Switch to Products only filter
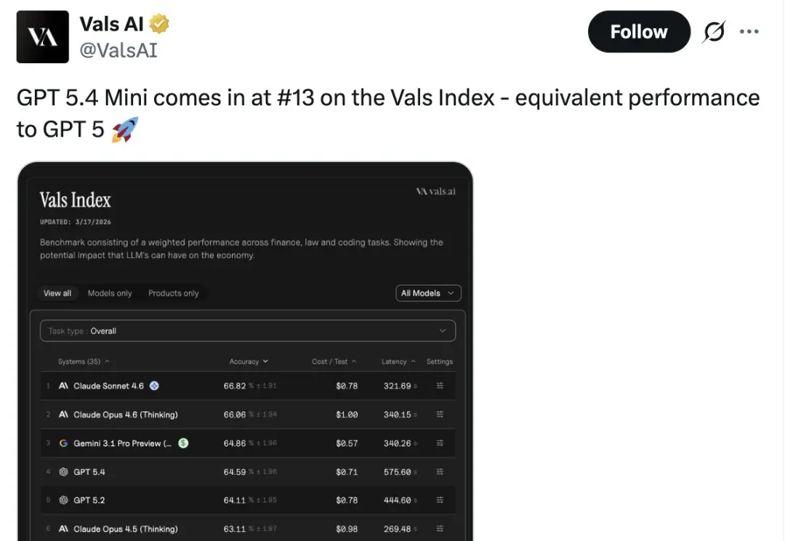This screenshot has width=785, height=541. point(174,293)
